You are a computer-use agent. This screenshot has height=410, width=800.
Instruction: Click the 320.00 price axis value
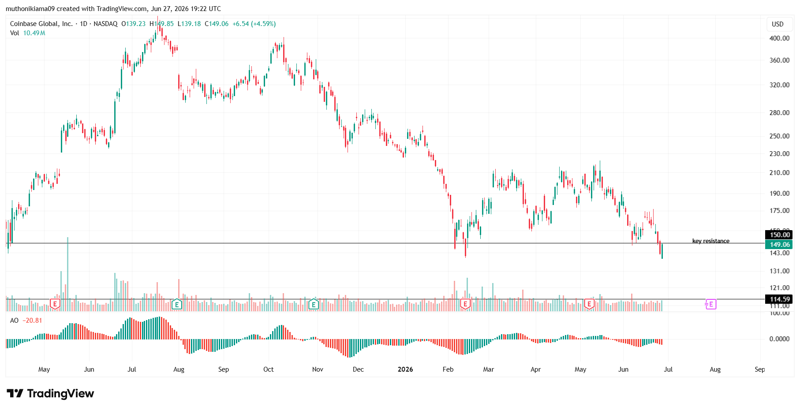click(779, 85)
